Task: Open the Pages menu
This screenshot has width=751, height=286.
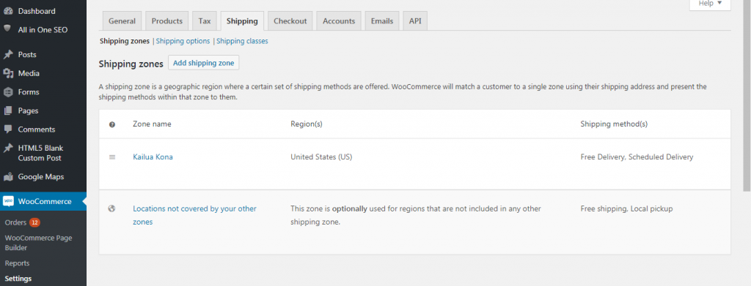Action: point(29,110)
